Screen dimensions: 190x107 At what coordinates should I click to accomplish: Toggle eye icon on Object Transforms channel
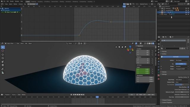coord(6,12)
